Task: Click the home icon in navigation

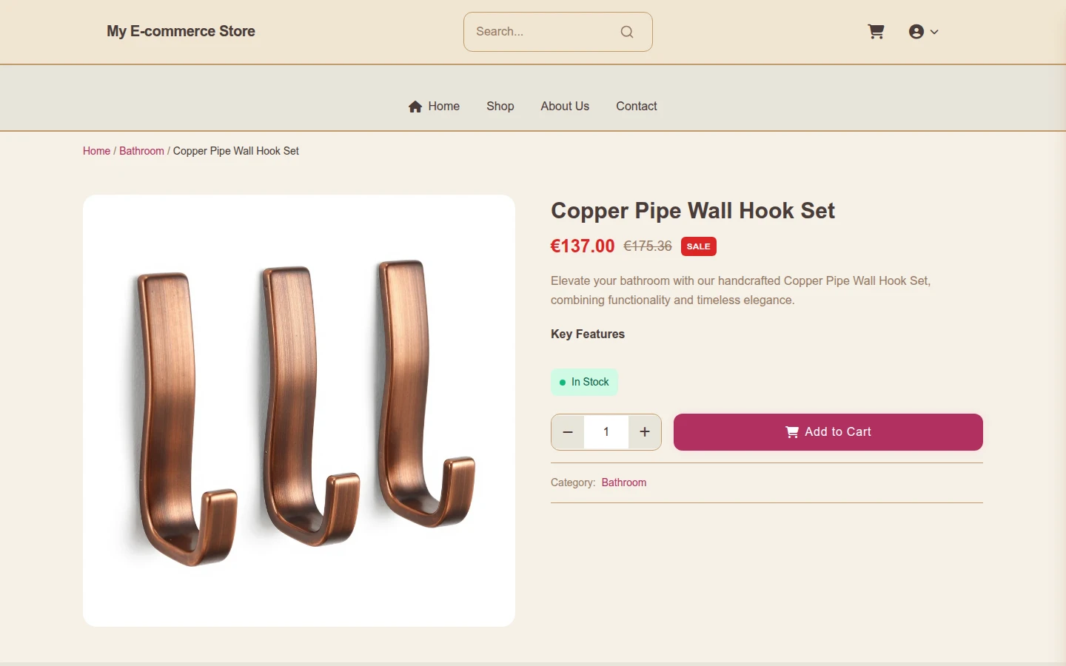Action: (415, 107)
